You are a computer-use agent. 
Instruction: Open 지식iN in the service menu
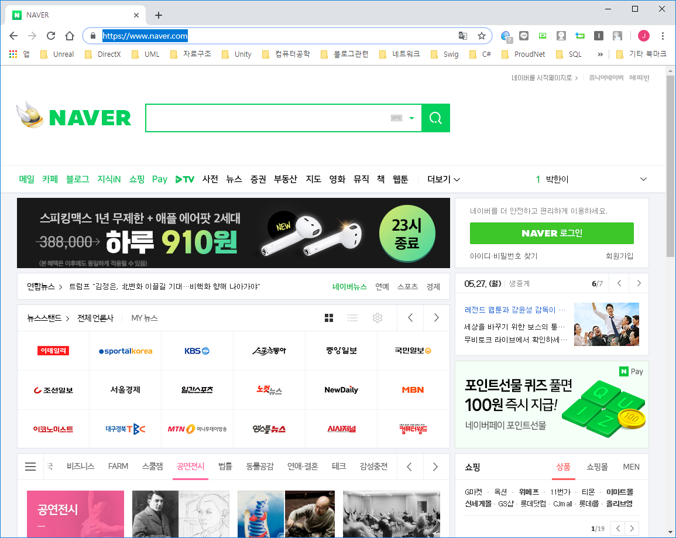click(x=109, y=179)
